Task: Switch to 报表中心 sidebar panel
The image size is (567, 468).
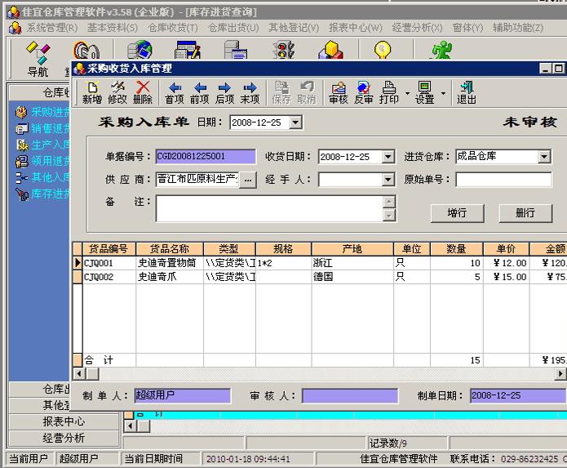Action: [x=64, y=421]
